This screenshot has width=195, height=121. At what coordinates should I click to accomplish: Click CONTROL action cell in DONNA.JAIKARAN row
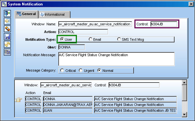tap(33, 105)
